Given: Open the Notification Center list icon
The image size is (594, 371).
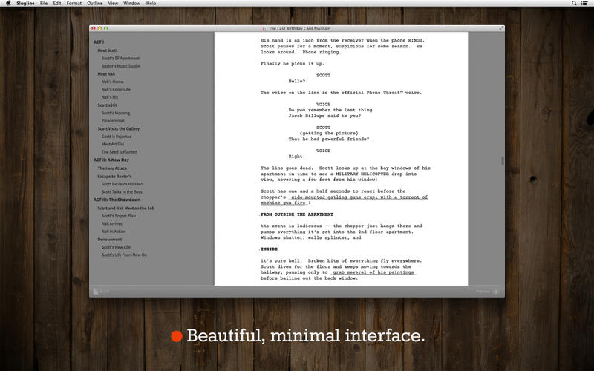Looking at the screenshot, I should [x=584, y=3].
